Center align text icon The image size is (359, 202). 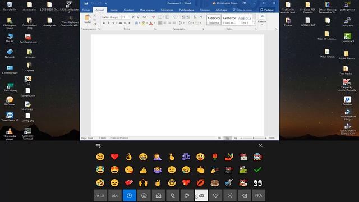coord(164,23)
